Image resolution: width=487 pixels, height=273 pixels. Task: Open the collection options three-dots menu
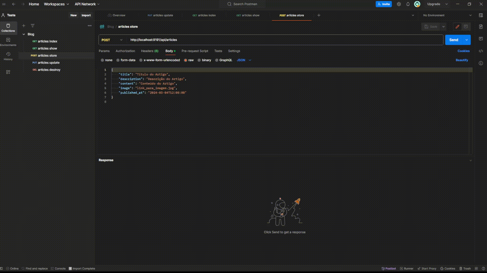90,26
